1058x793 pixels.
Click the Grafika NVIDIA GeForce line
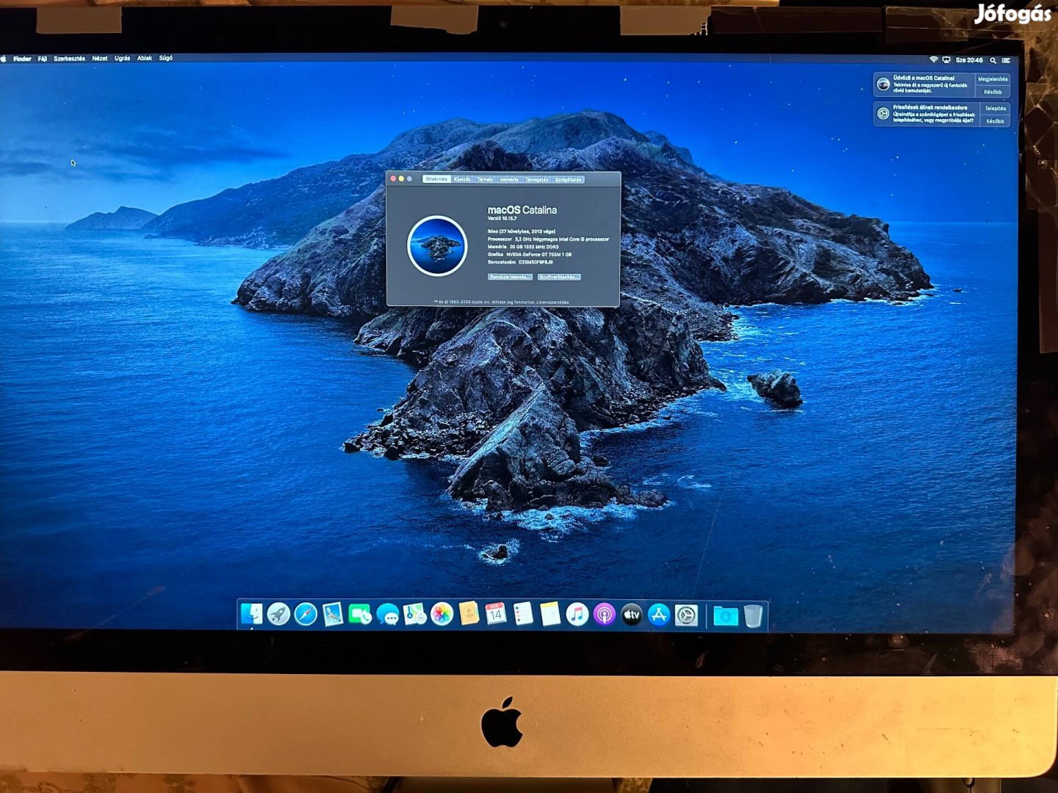(530, 255)
